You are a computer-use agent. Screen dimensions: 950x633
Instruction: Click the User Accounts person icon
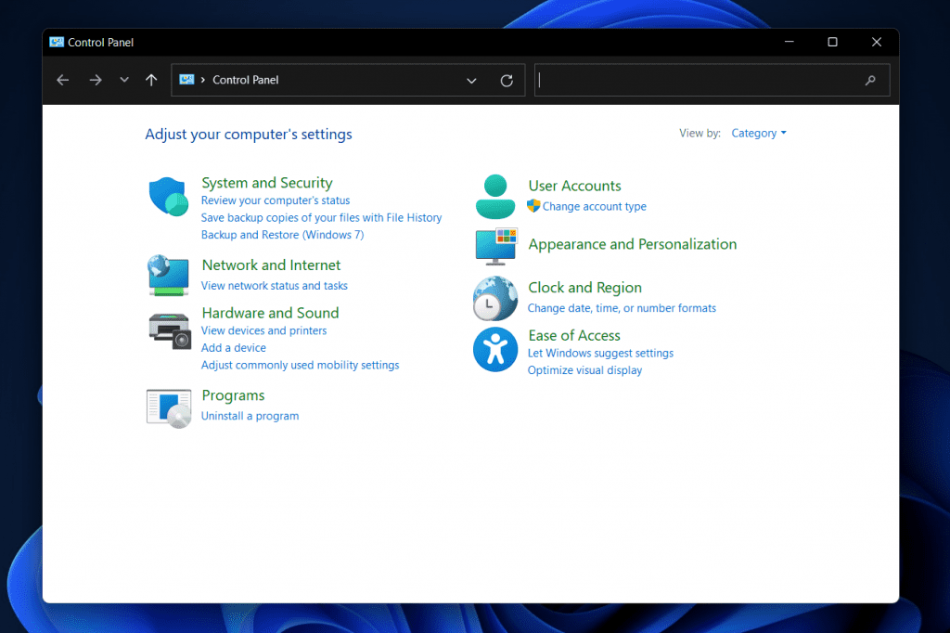494,196
